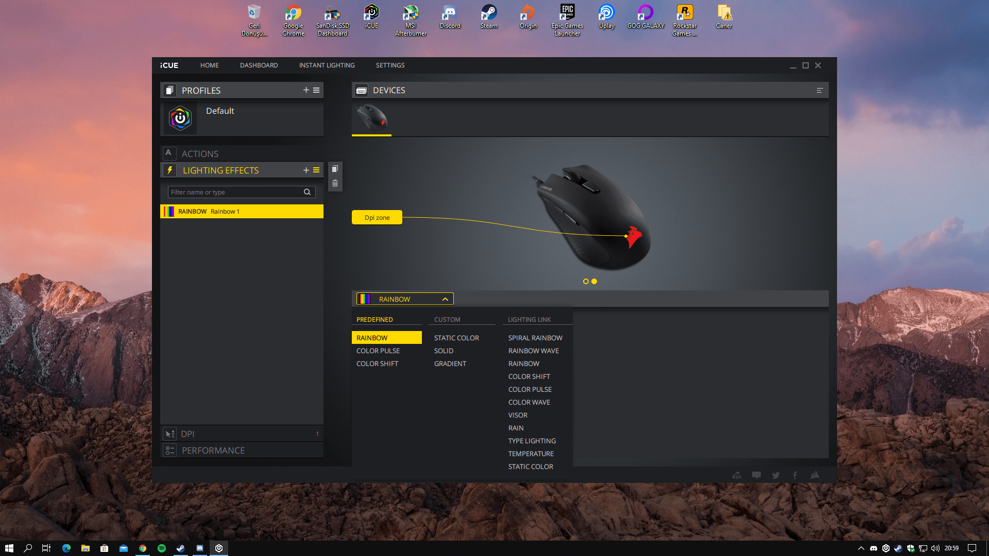Click the copy lighting effect icon
Screen dimensions: 989x556
point(335,169)
